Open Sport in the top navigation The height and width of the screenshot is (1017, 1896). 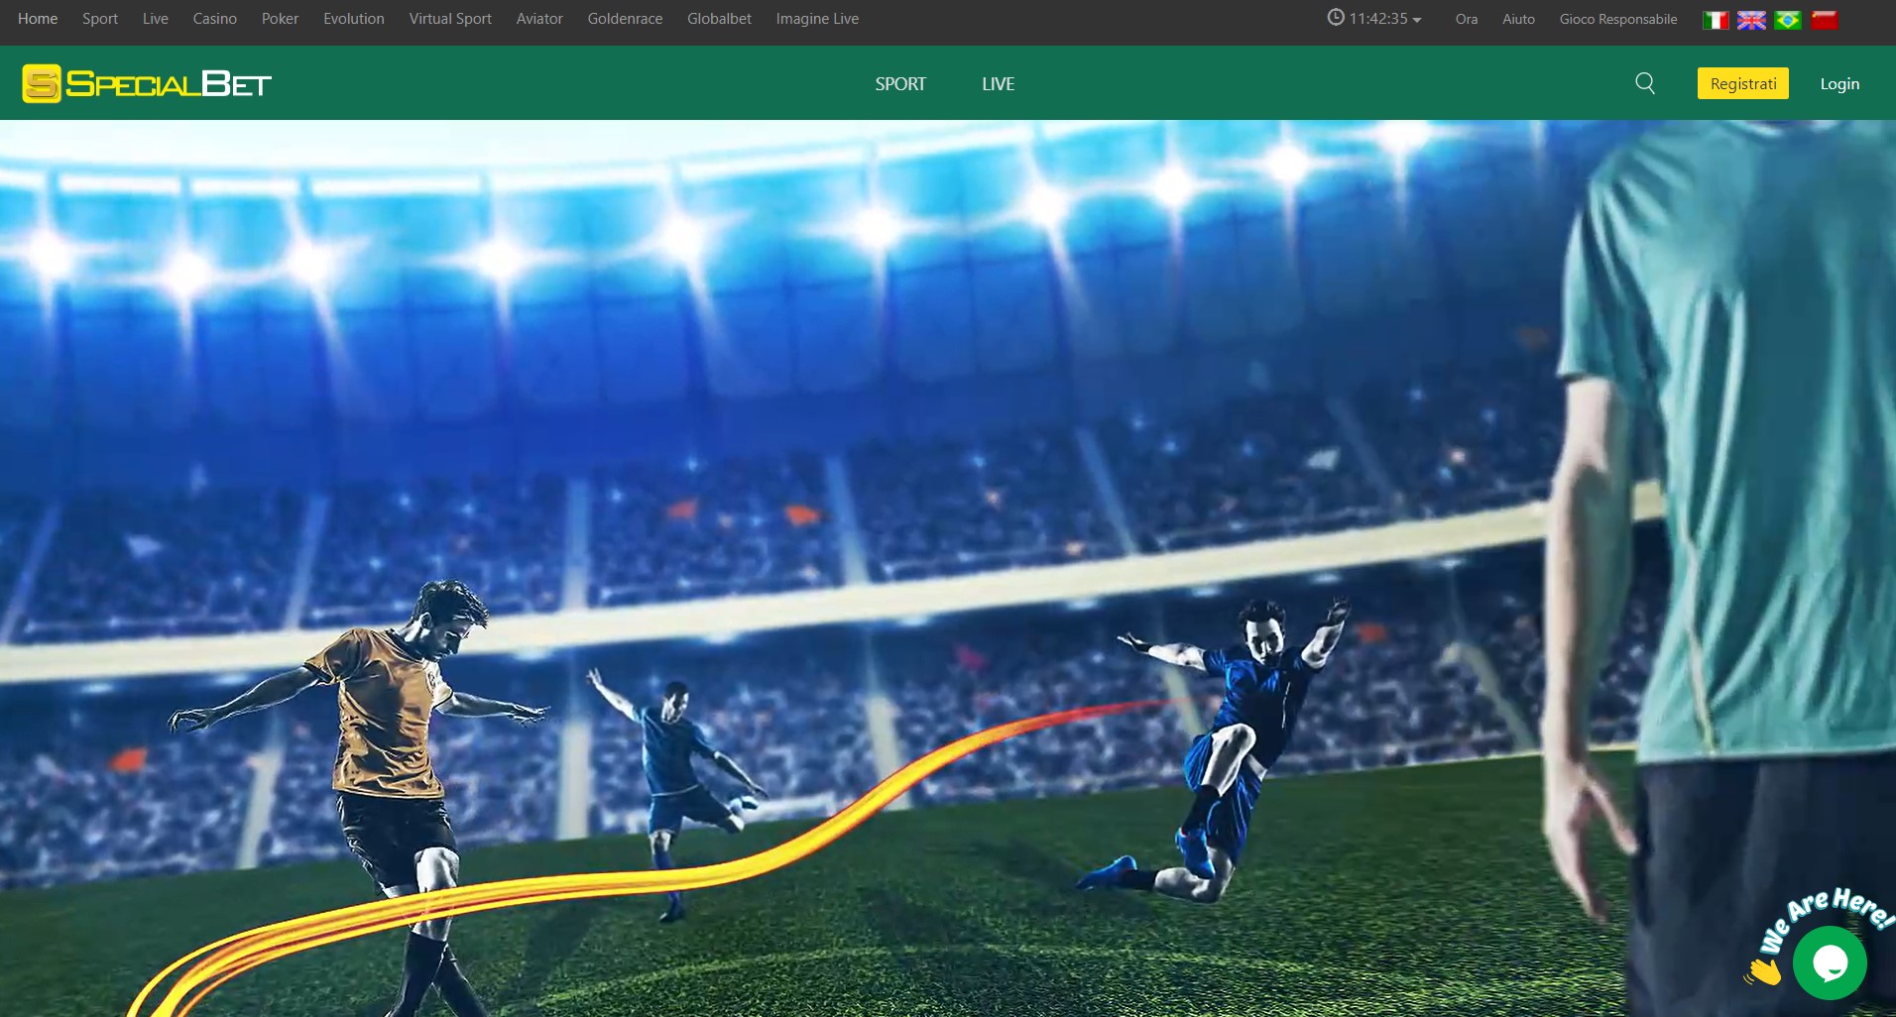100,19
